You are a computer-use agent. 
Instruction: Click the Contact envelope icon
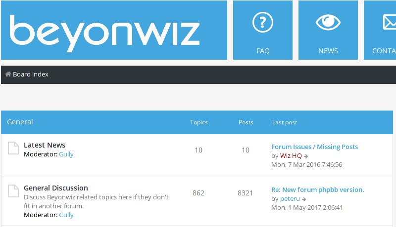click(389, 23)
